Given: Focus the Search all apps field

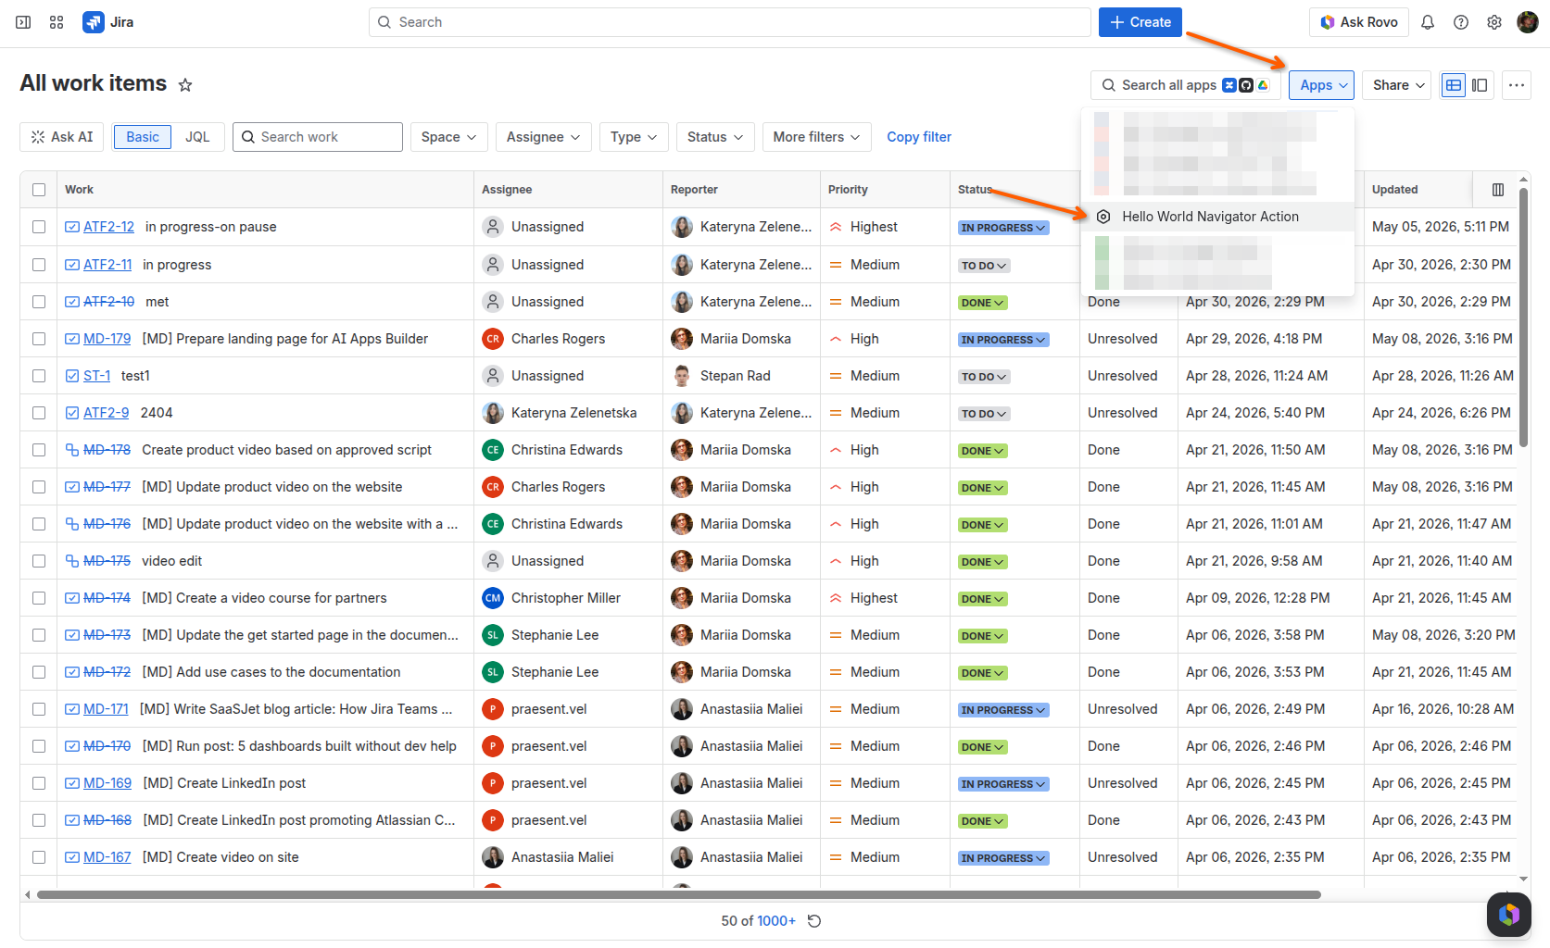Looking at the screenshot, I should (x=1186, y=85).
